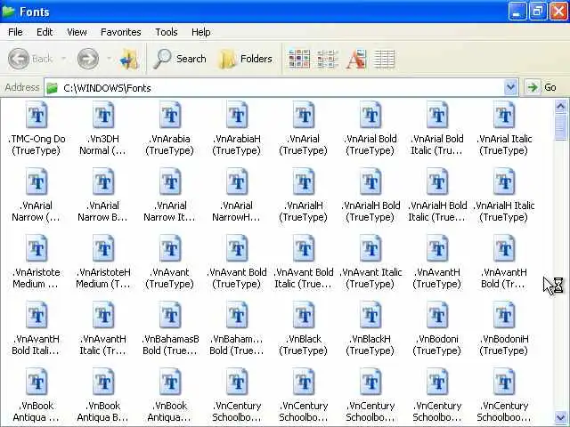Select the .VnBahamasB Bold font icon
This screenshot has height=427, width=570.
(x=170, y=315)
